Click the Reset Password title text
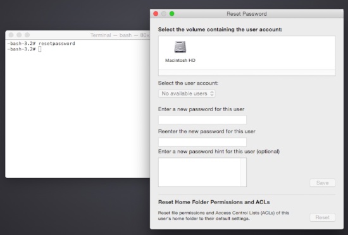 point(247,14)
